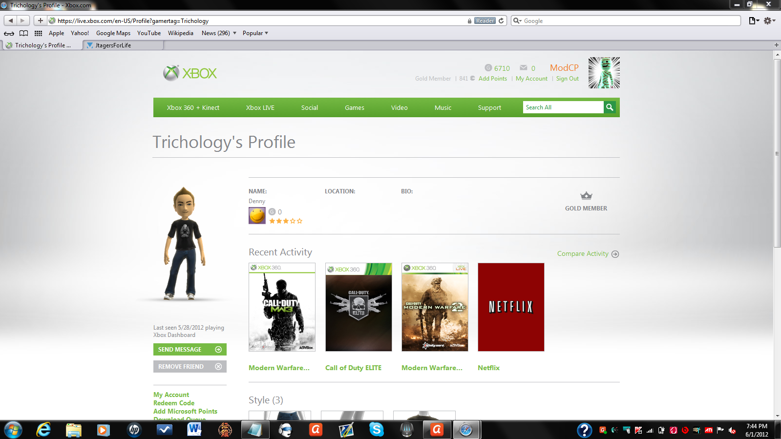Image resolution: width=781 pixels, height=439 pixels.
Task: Launch Microsoft Word from the taskbar
Action: pos(194,430)
